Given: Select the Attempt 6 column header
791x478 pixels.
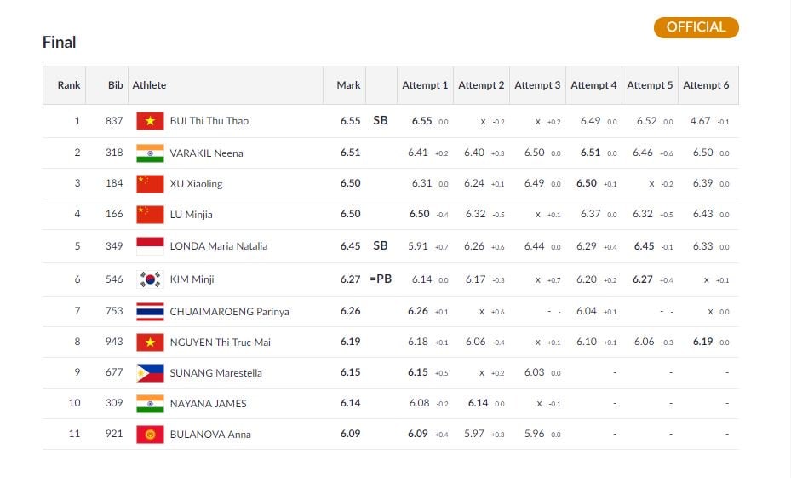Looking at the screenshot, I should pyautogui.click(x=706, y=85).
